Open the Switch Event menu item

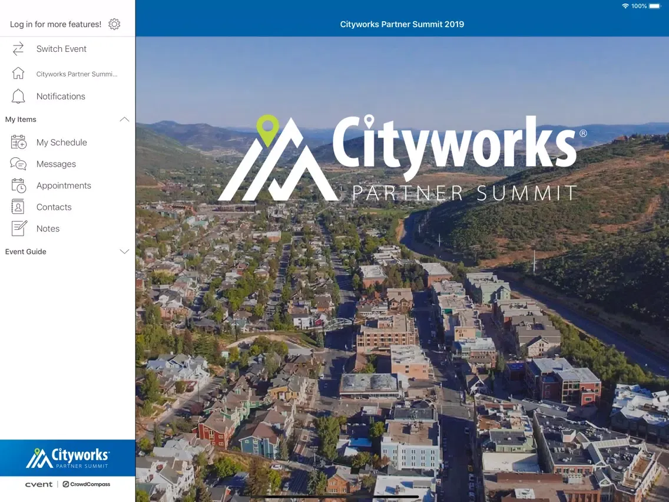click(x=68, y=49)
